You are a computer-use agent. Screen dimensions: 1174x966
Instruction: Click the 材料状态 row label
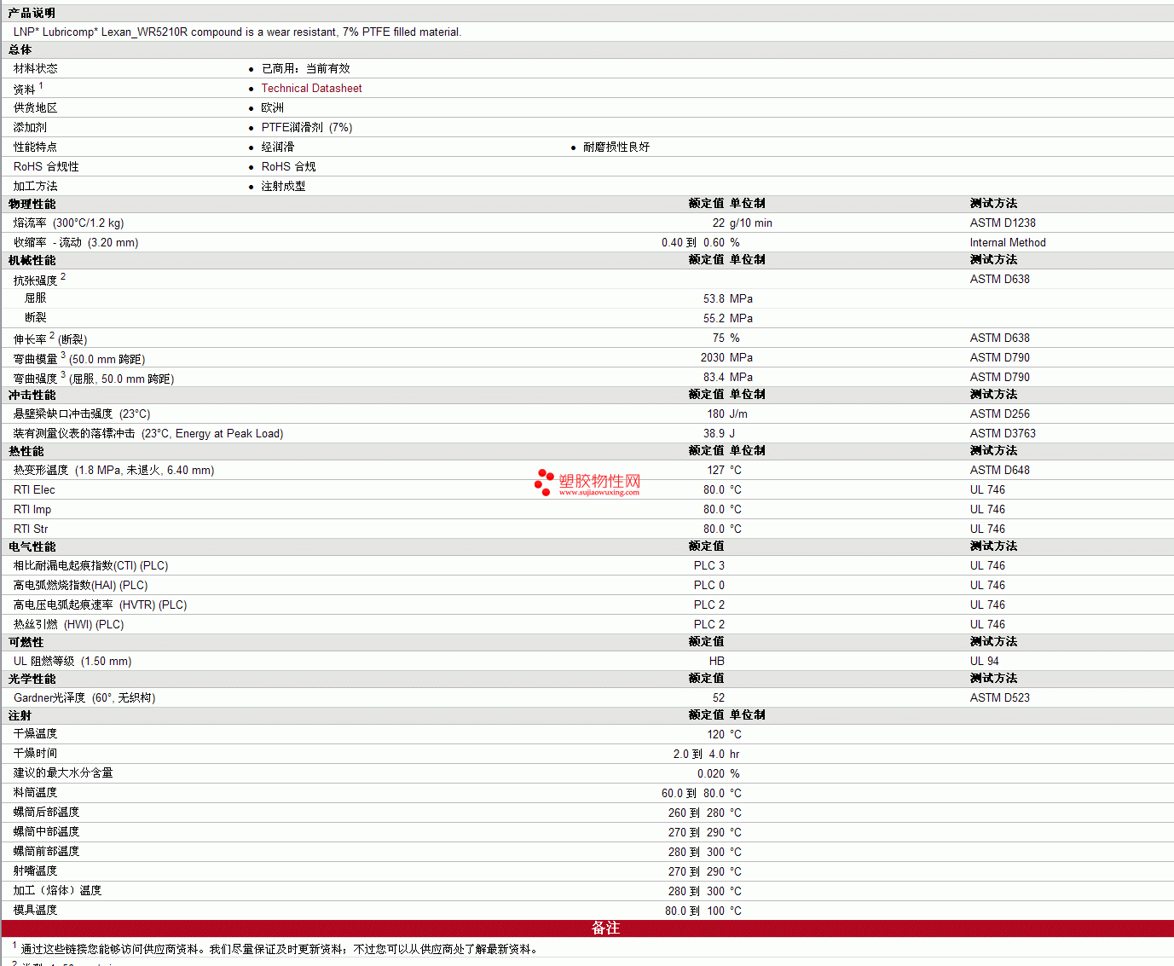point(35,68)
